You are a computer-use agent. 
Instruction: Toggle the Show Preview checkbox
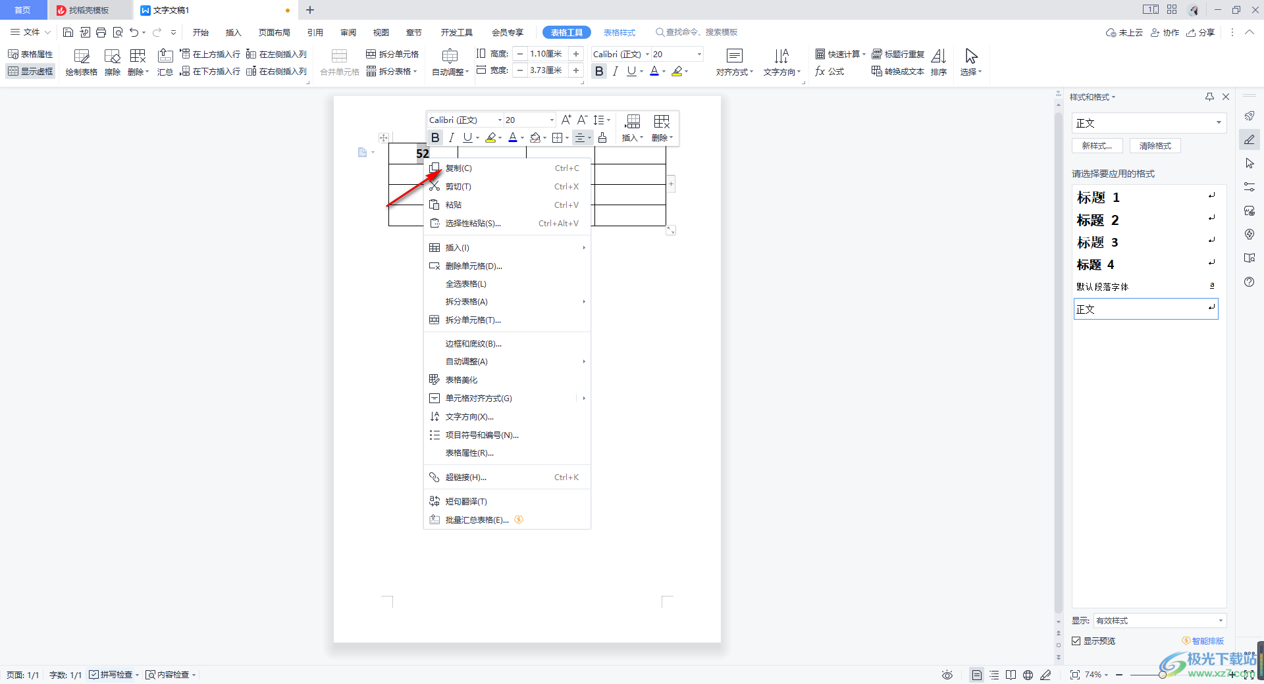click(x=1076, y=641)
